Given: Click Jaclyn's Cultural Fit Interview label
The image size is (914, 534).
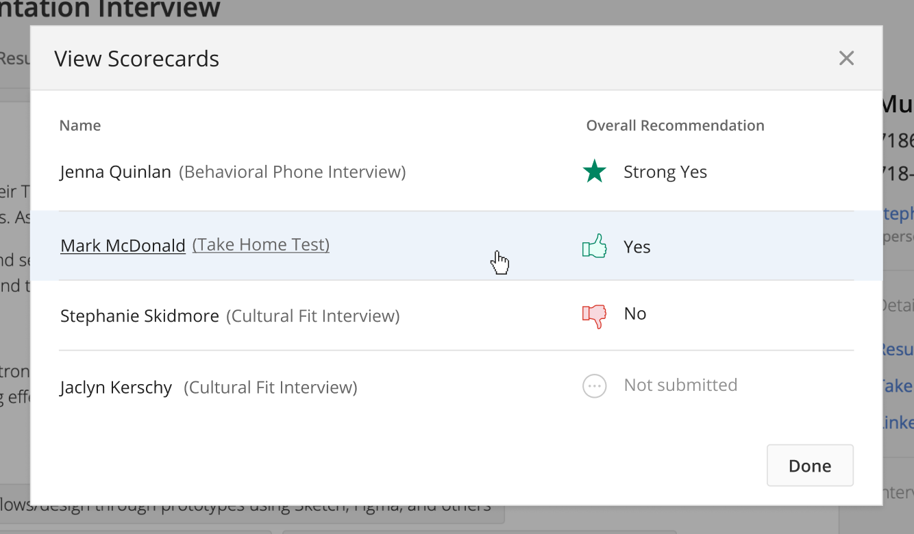Looking at the screenshot, I should (271, 387).
